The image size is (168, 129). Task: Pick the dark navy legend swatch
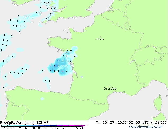click(x=54, y=126)
